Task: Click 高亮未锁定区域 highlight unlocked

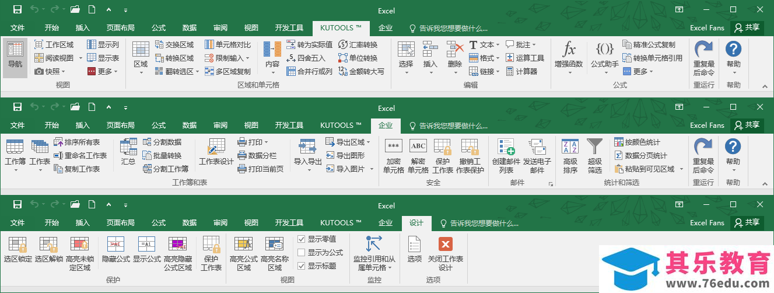Action: click(80, 253)
